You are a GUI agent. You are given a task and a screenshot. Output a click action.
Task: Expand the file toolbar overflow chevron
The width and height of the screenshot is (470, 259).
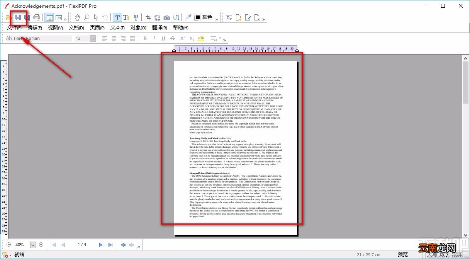(x=65, y=19)
